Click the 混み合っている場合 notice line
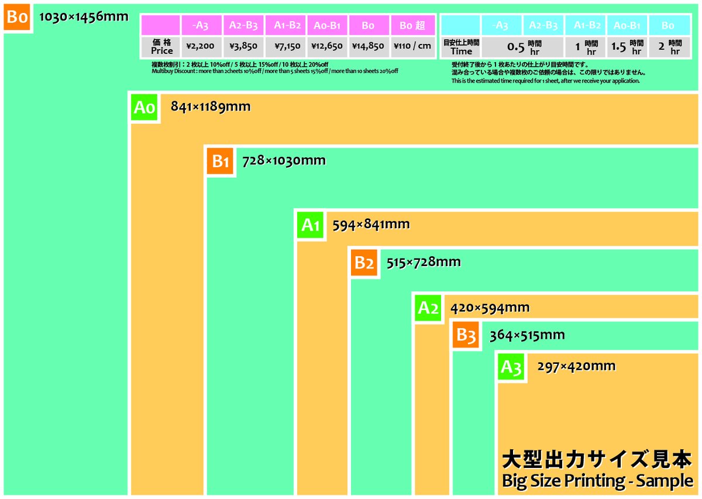Screen dimensions: 702x499 (x=549, y=73)
